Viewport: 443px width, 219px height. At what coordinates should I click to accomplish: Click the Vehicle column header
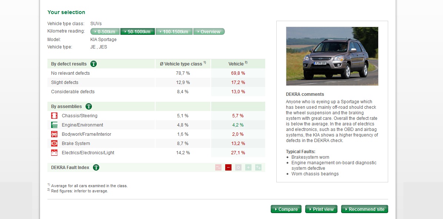238,64
